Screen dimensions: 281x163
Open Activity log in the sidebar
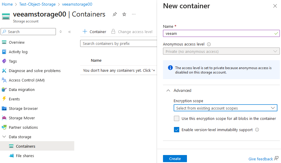18,52
